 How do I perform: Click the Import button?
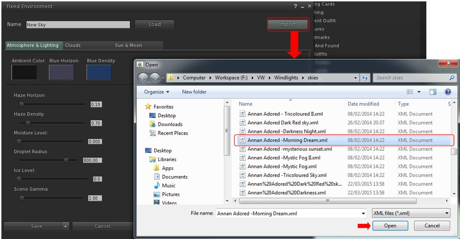[287, 24]
